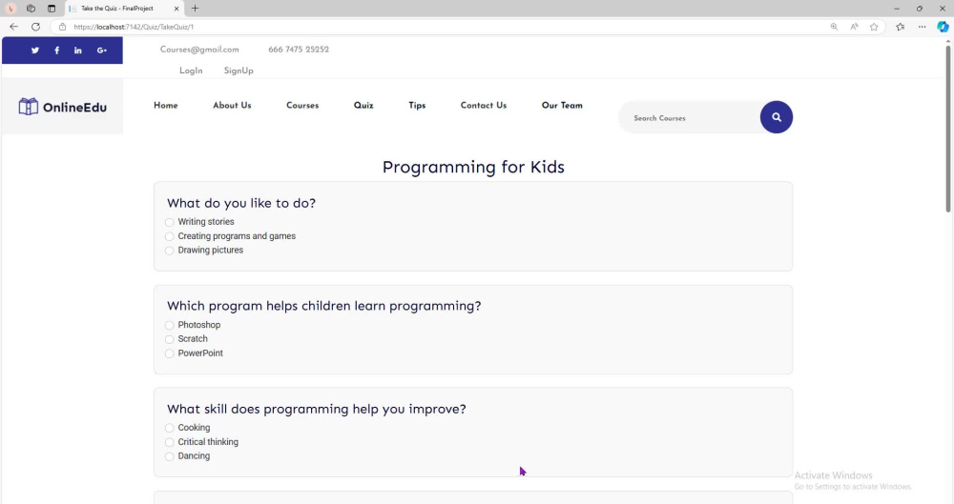Open the Contact Us page
Image resolution: width=954 pixels, height=504 pixels.
[484, 105]
